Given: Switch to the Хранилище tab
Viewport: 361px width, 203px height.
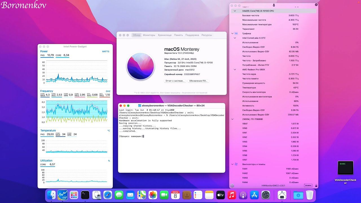Looking at the screenshot, I should [x=165, y=35].
